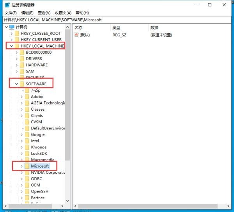Screen dimensions: 234x212
Task: Expand the Google key
Action: coord(21,134)
